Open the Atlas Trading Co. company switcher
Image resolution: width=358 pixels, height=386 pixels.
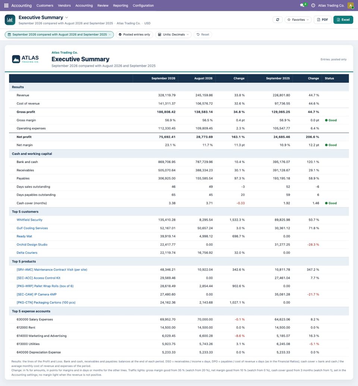331,6
